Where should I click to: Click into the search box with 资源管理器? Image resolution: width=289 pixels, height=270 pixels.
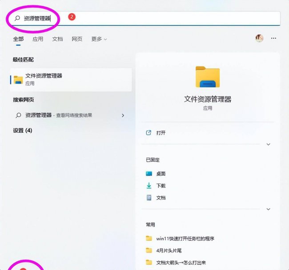[x=145, y=18]
